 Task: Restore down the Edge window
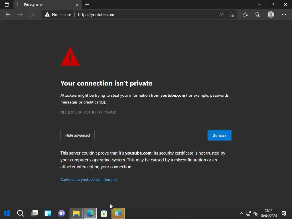coord(272,5)
